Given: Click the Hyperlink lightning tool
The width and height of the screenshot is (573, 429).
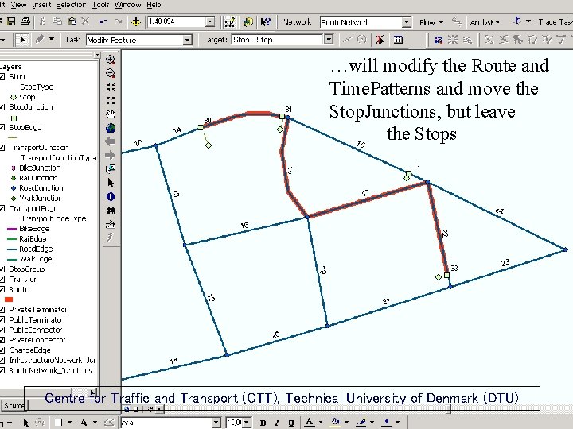Looking at the screenshot, I should [x=110, y=238].
